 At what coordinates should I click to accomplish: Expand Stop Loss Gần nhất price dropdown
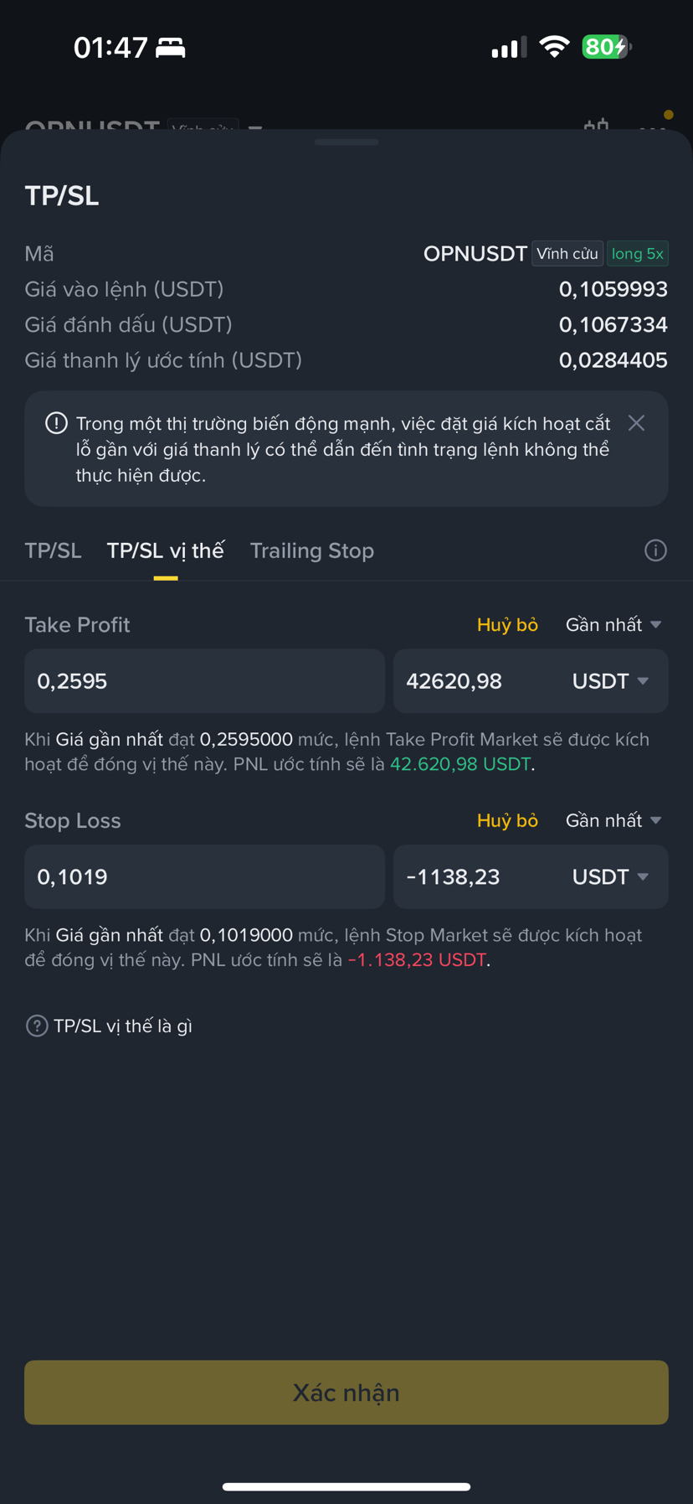click(x=613, y=820)
